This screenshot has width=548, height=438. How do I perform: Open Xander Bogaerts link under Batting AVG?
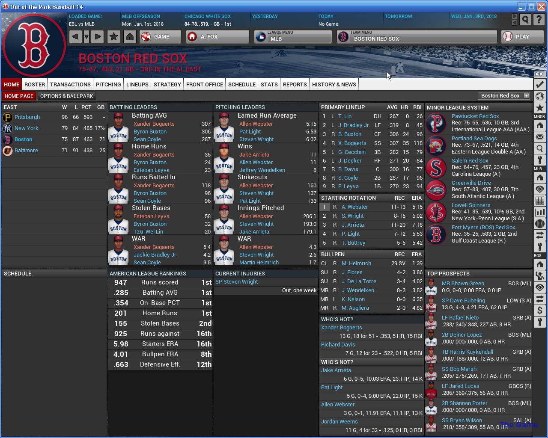pos(154,124)
